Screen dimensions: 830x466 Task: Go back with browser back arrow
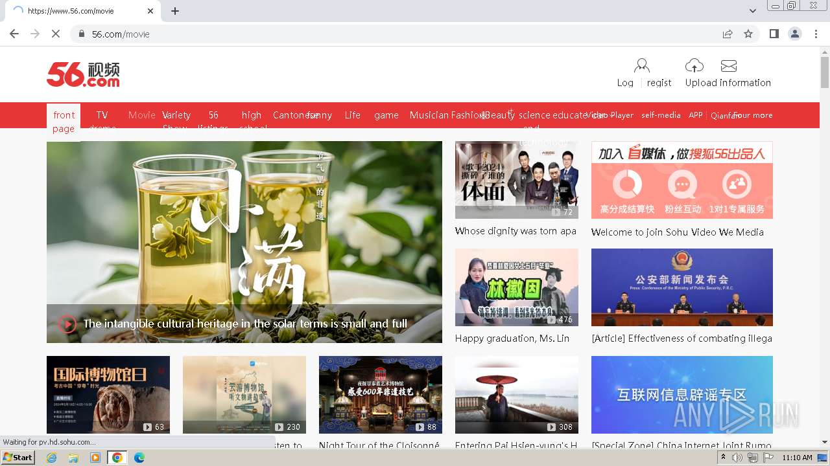pos(14,34)
